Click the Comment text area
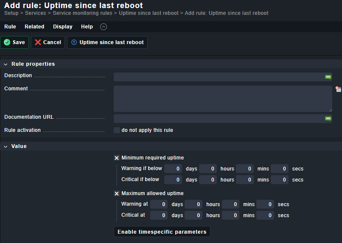 [x=222, y=98]
